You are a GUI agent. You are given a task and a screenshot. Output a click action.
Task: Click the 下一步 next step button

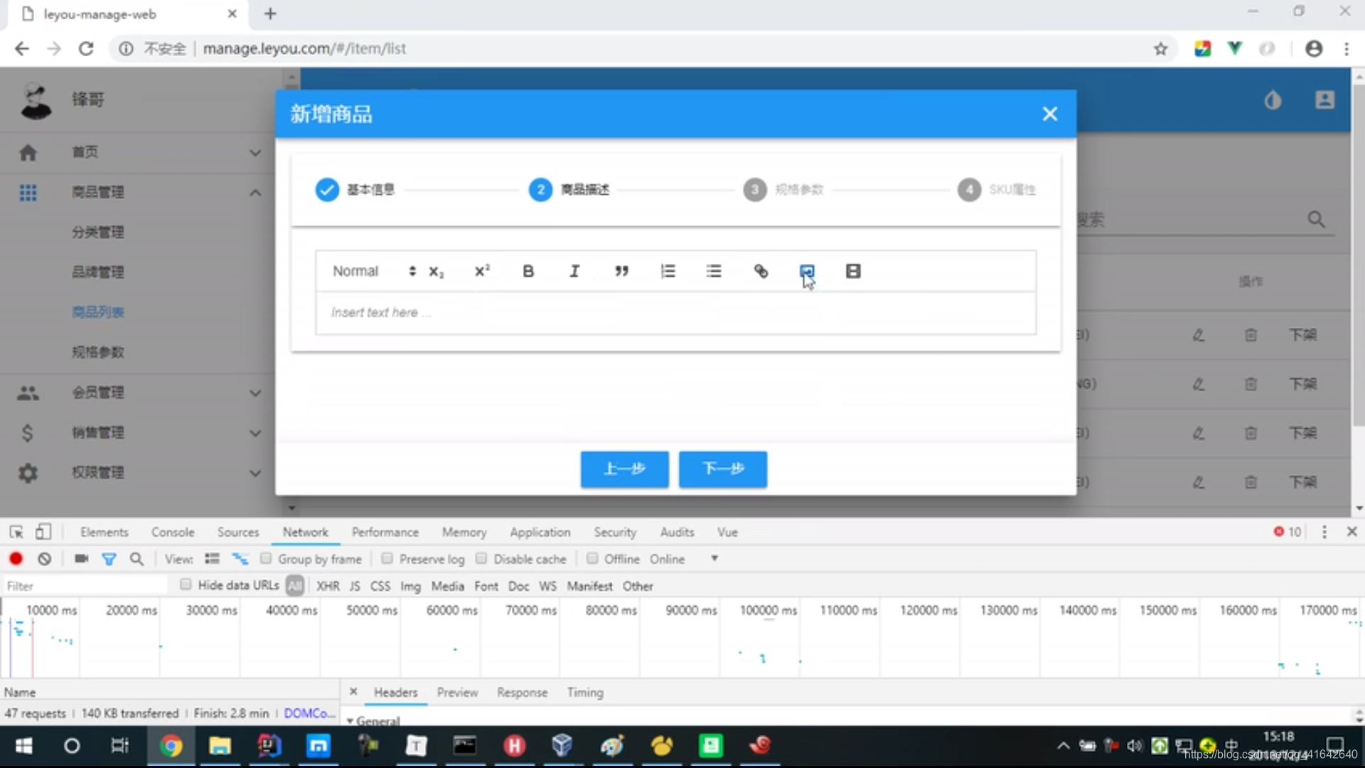722,469
